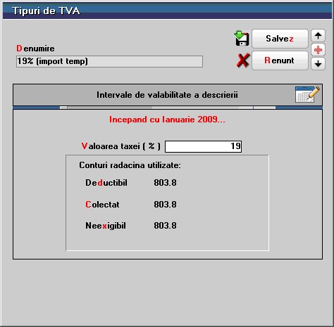Click the red diamond move icon
The height and width of the screenshot is (327, 334).
[318, 50]
